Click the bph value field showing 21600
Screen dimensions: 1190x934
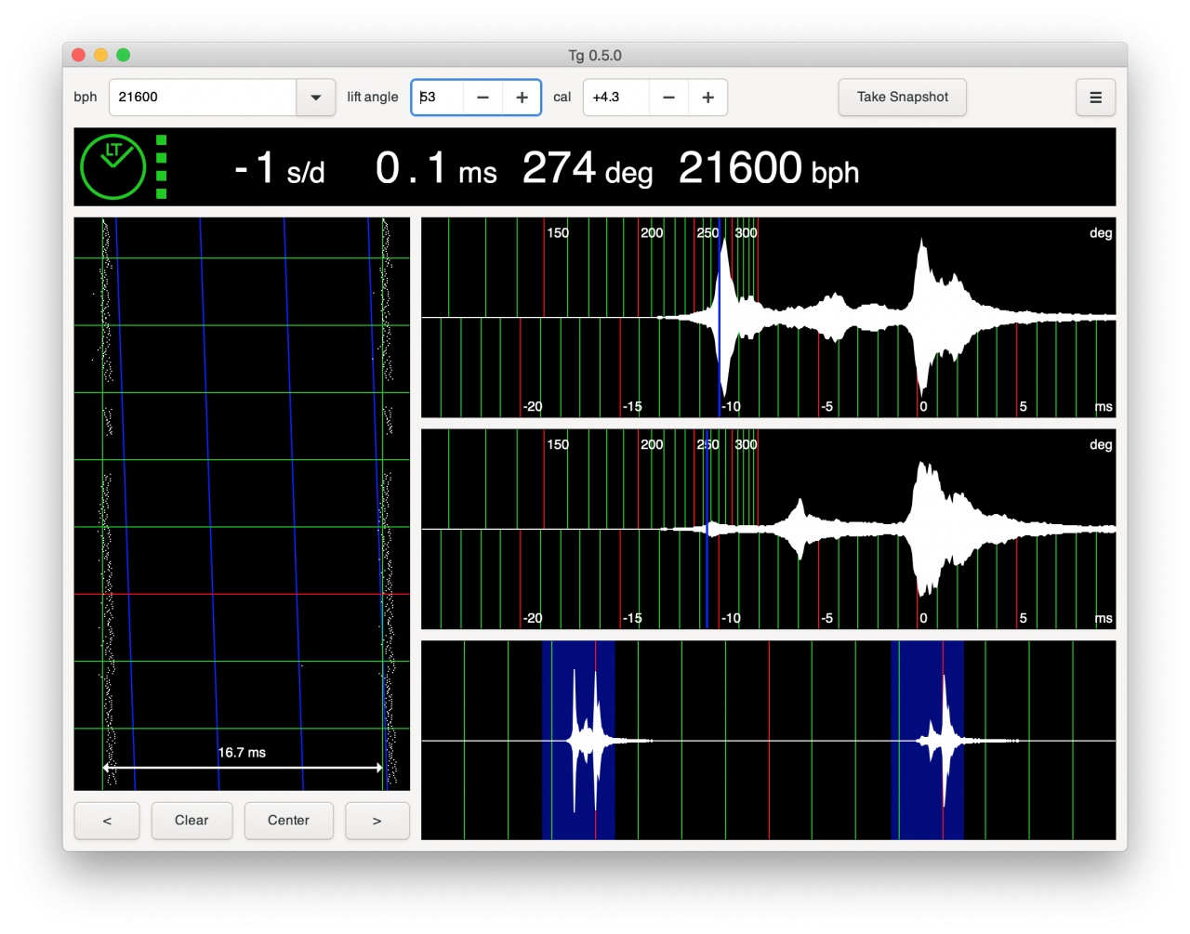click(203, 98)
